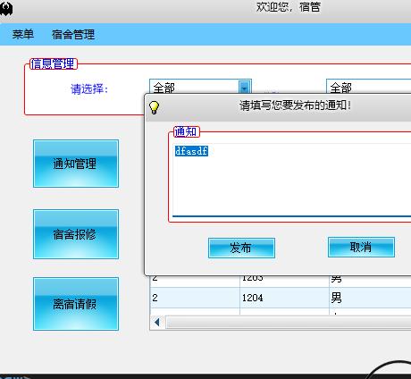
Task: Click the highlighted dfasdf text
Action: point(191,151)
